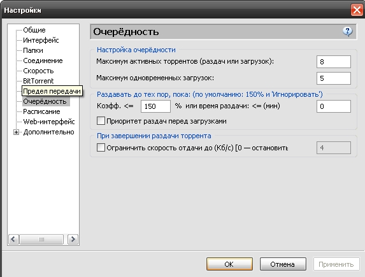Open the Скорость settings section

[38, 71]
